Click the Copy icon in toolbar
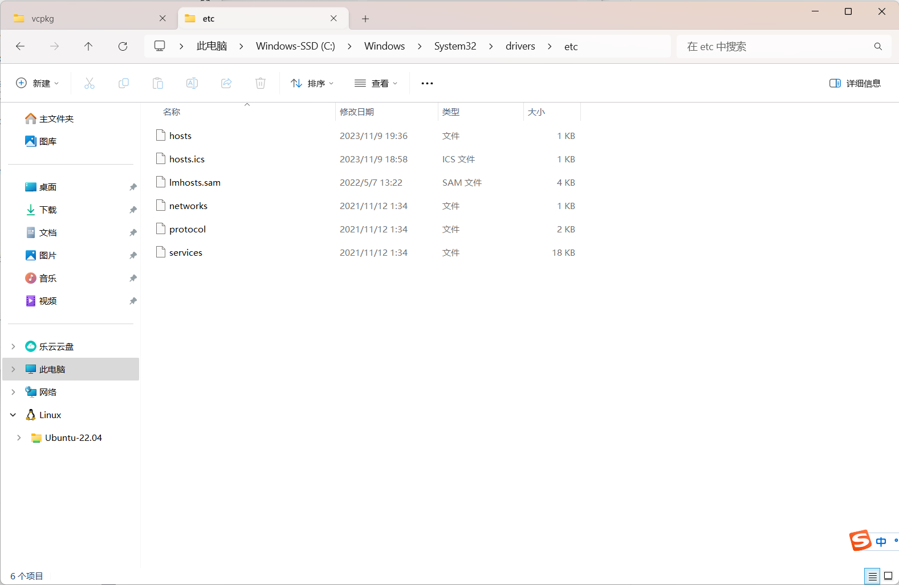Screen dimensions: 899x585 pyautogui.click(x=124, y=83)
